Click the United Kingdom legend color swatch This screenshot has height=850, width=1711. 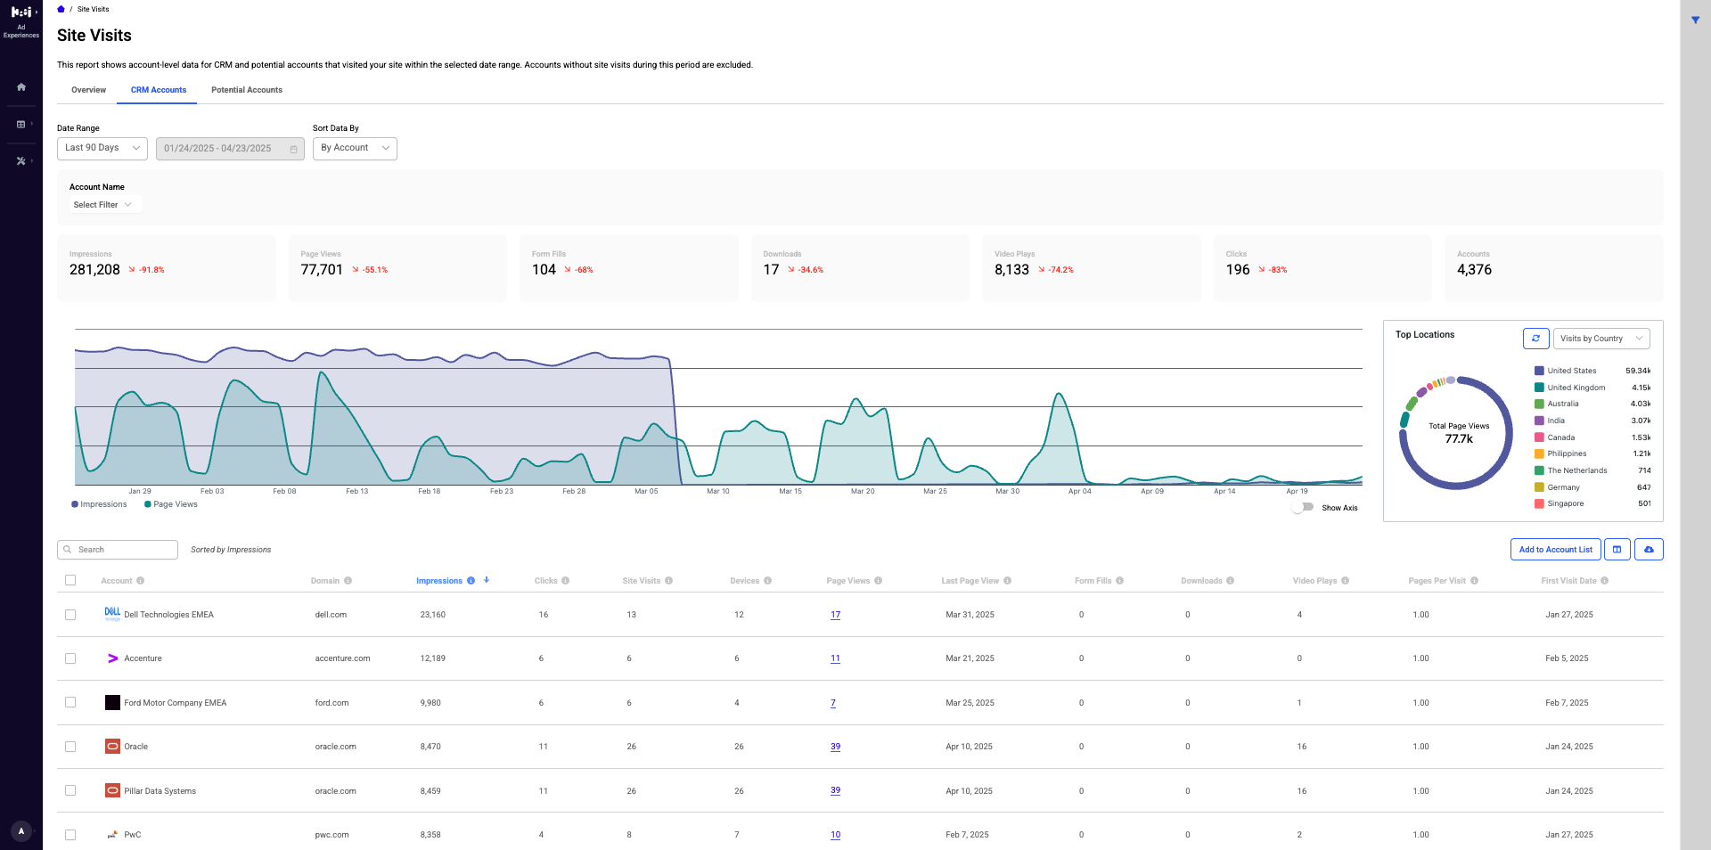coord(1539,388)
